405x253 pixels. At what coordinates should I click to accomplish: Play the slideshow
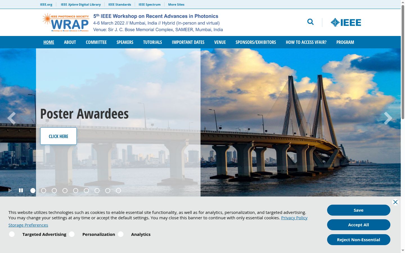(x=10, y=190)
